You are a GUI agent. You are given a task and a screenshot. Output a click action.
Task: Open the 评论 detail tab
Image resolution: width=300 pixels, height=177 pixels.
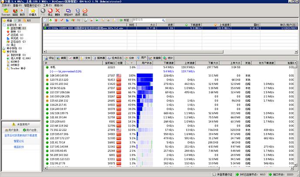49,58
